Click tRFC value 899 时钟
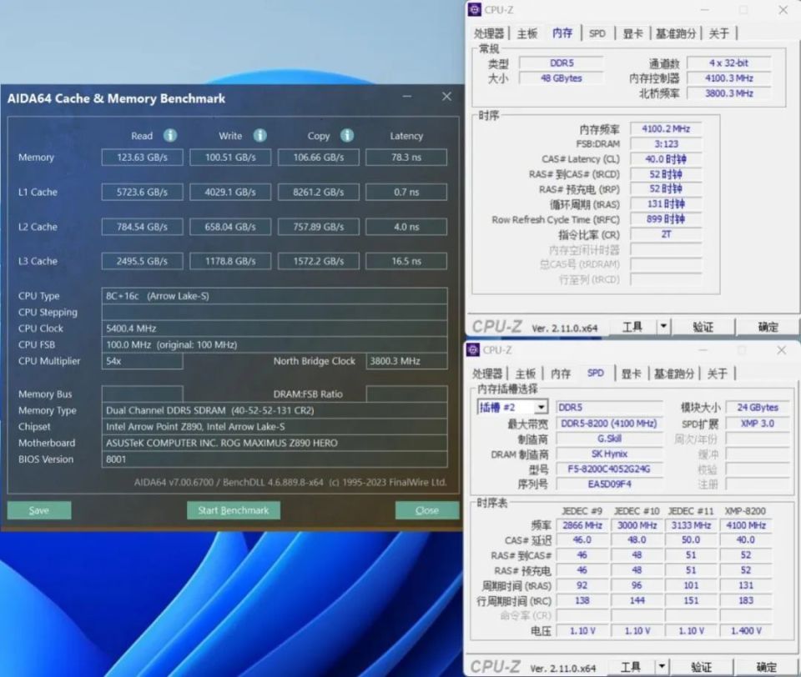801x677 pixels. coord(666,219)
